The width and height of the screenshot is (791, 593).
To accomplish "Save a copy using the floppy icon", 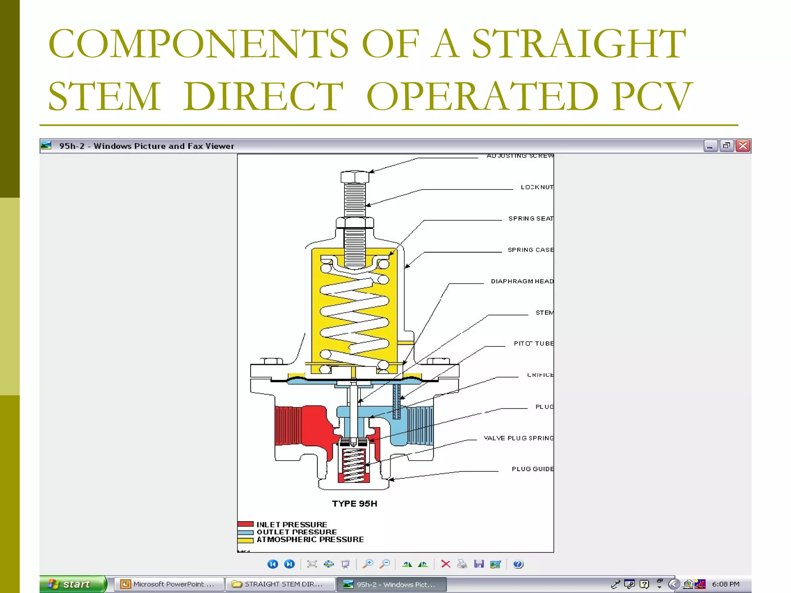I will point(479,564).
